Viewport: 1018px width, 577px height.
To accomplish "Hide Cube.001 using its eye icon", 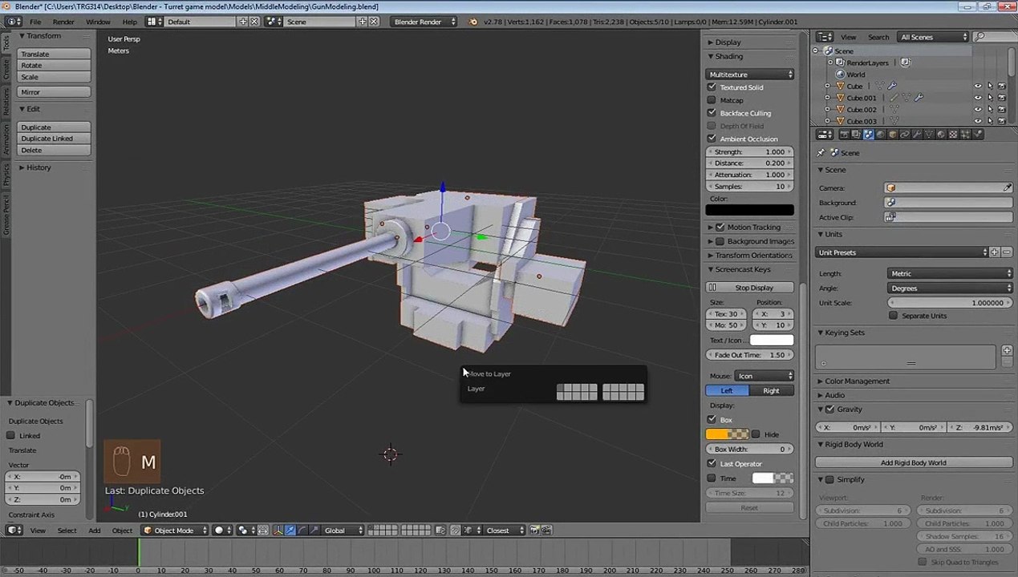I will 978,98.
